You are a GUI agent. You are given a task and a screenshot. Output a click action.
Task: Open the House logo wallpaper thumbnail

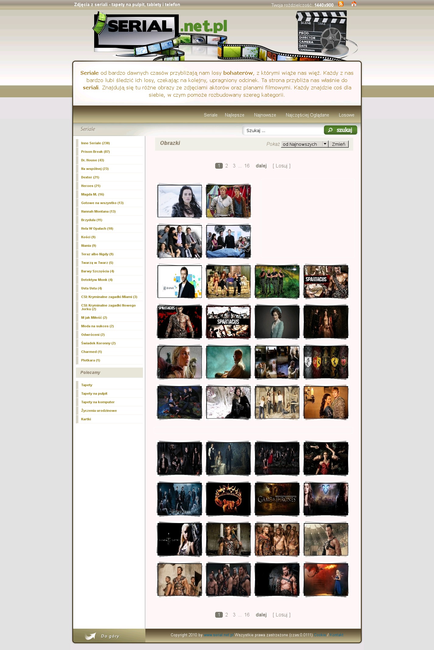point(180,282)
